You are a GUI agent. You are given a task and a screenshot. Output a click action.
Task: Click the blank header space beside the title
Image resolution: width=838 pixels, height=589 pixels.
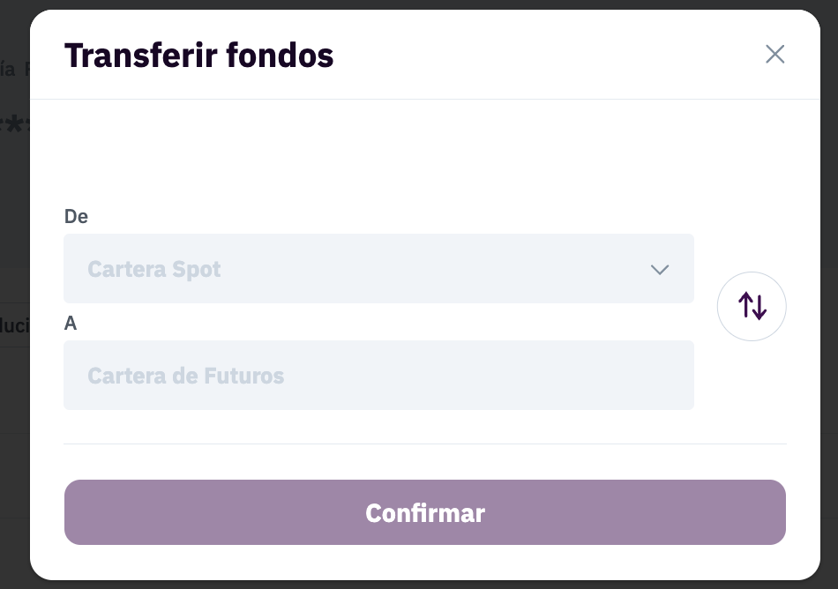pyautogui.click(x=548, y=55)
